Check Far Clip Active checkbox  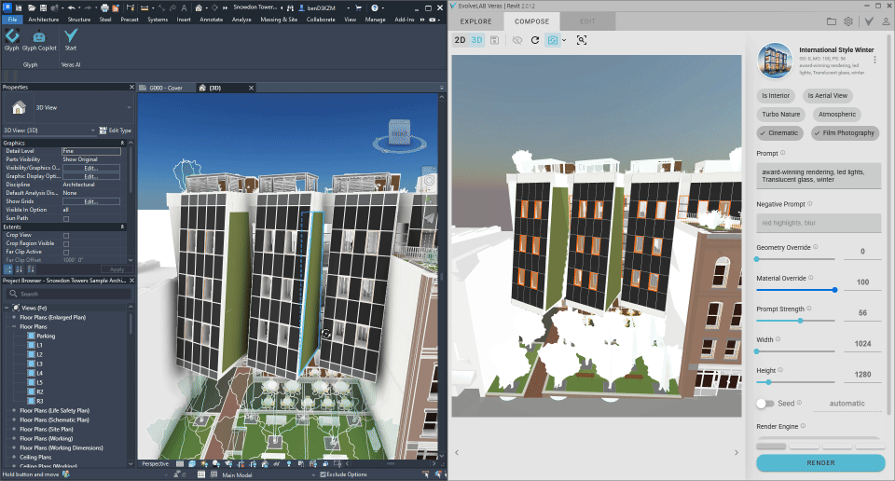[x=66, y=252]
